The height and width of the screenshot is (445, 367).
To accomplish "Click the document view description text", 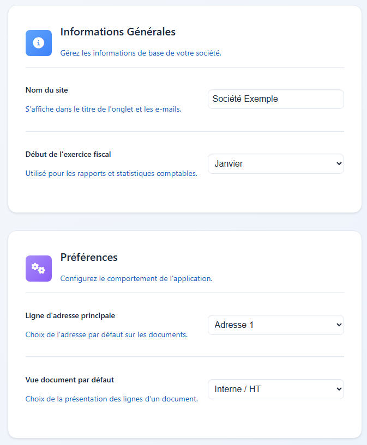I will click(x=111, y=399).
